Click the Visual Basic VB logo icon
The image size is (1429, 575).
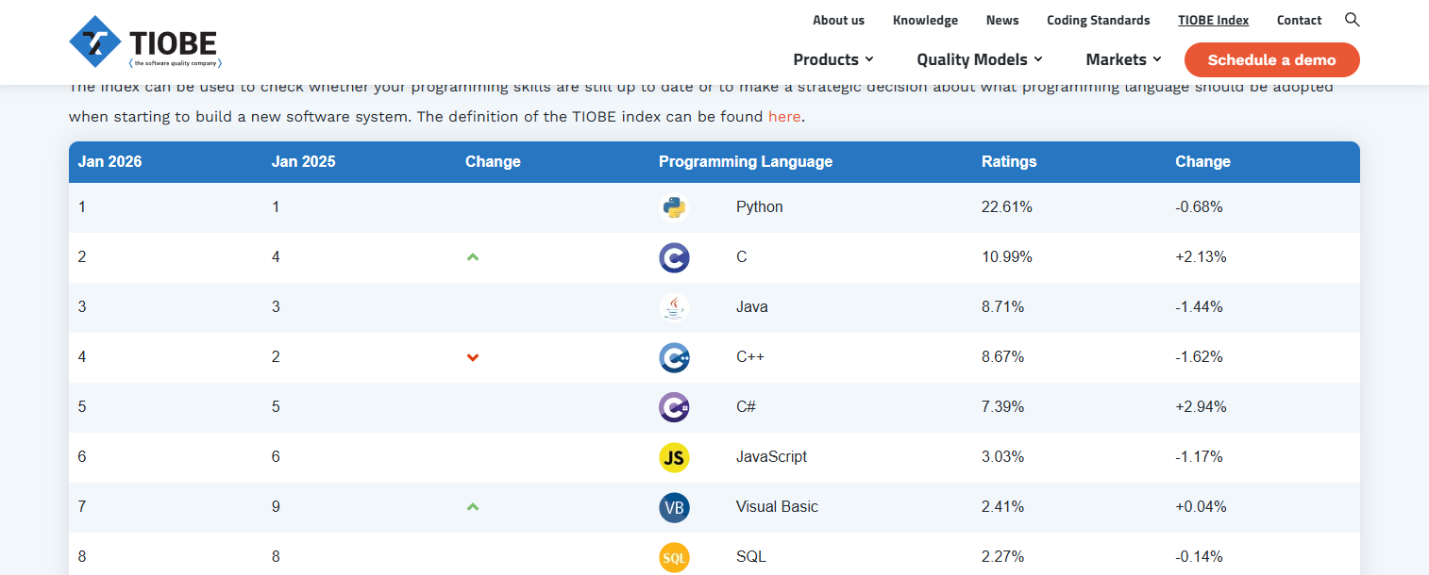pos(674,507)
